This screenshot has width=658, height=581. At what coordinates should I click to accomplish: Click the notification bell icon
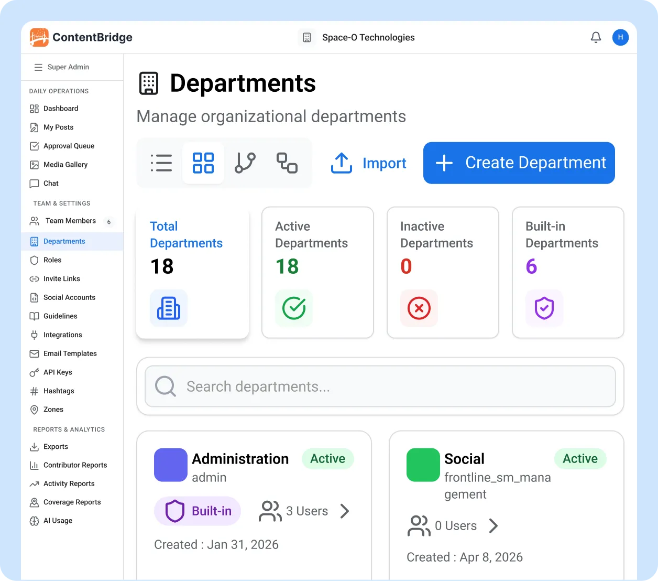(596, 37)
